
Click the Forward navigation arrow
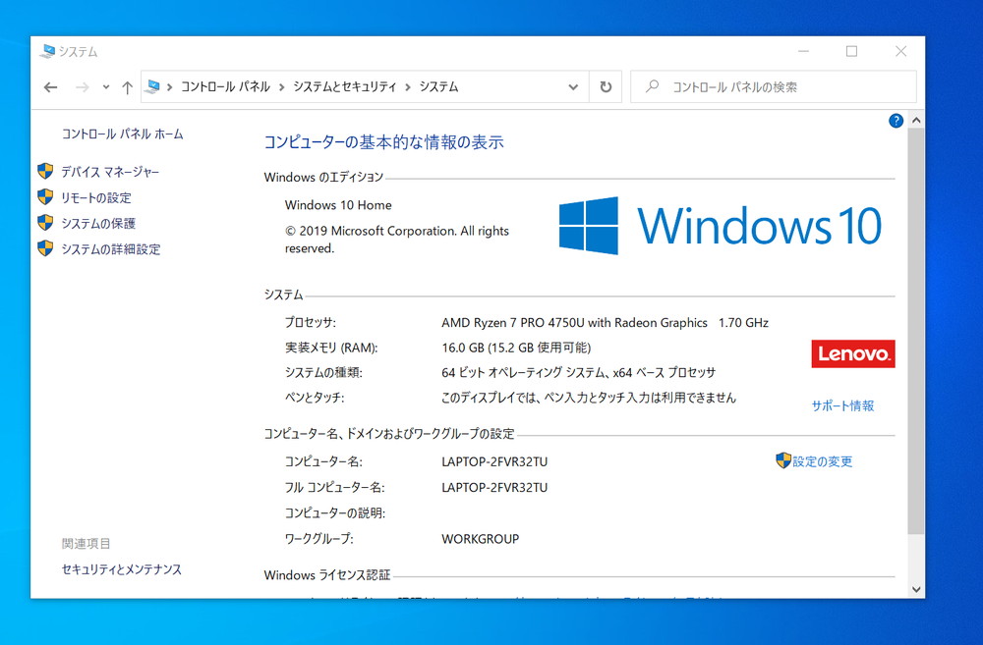point(83,87)
